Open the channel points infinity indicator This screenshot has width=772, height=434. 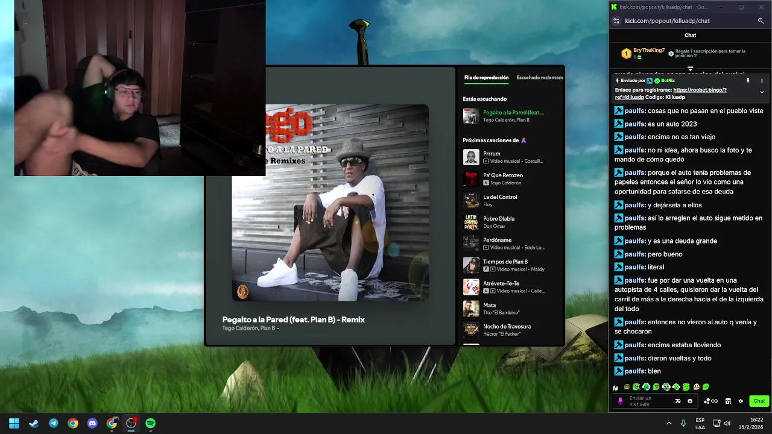pyautogui.click(x=711, y=401)
